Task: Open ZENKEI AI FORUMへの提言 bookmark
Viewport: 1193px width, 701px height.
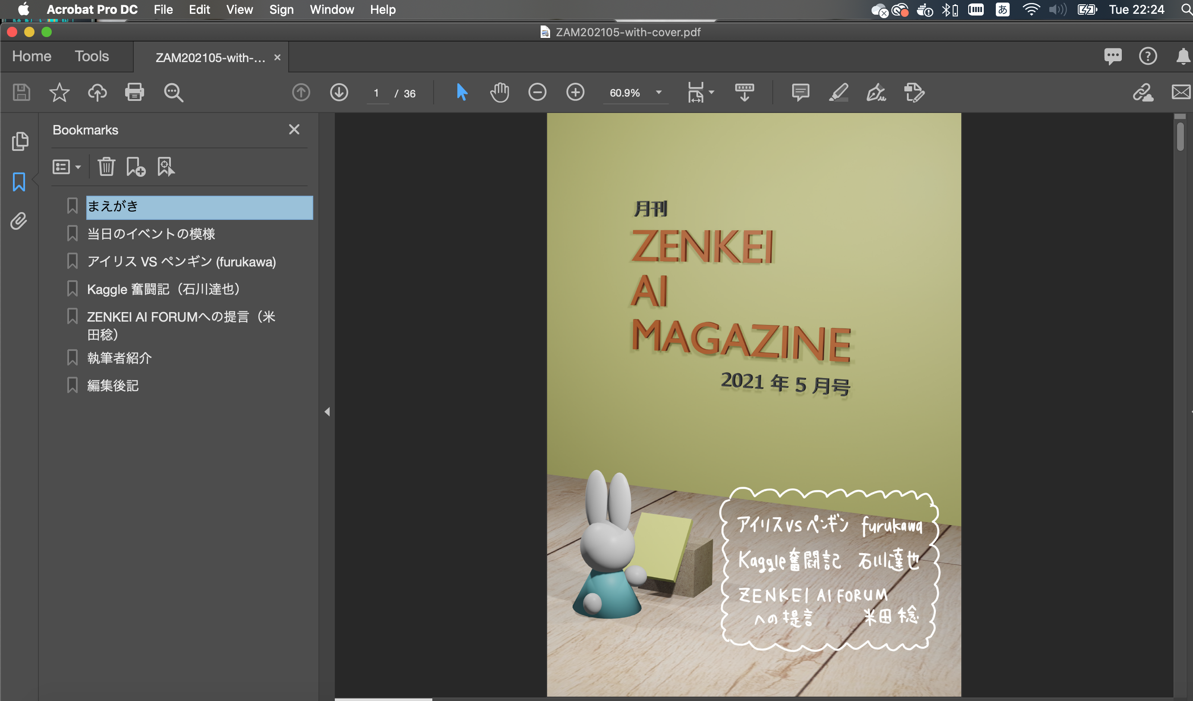Action: 181,326
